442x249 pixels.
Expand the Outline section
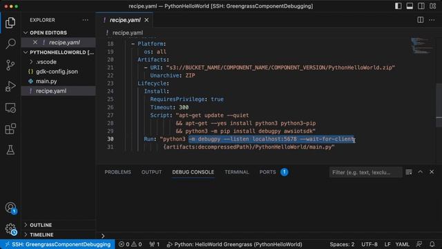(x=58, y=225)
